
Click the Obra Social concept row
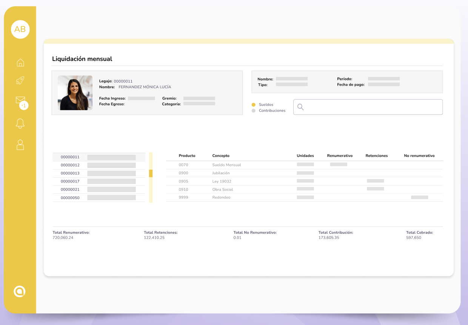(223, 189)
